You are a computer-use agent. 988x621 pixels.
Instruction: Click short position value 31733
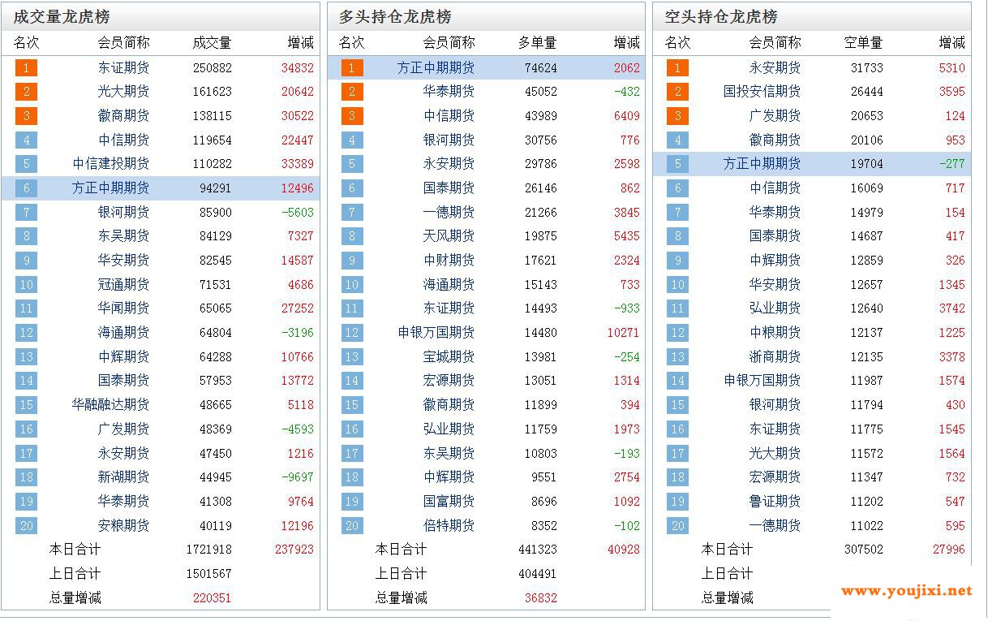tap(867, 68)
